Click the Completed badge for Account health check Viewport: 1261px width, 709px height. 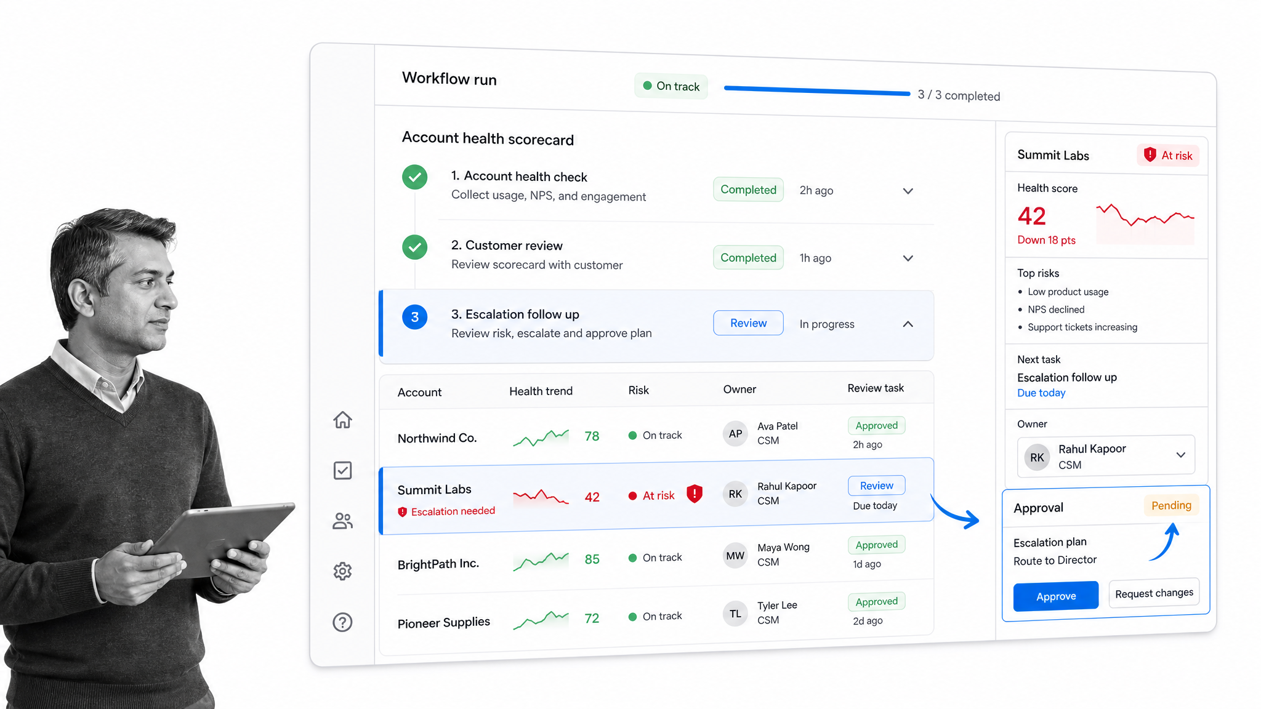pos(748,190)
